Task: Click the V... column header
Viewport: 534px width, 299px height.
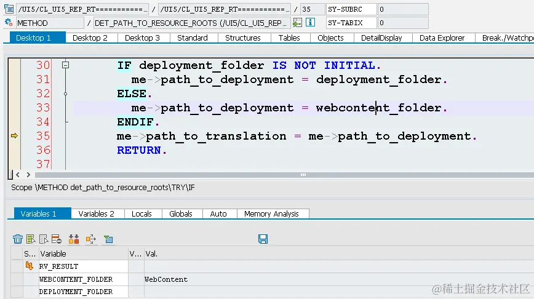Action: click(x=136, y=253)
